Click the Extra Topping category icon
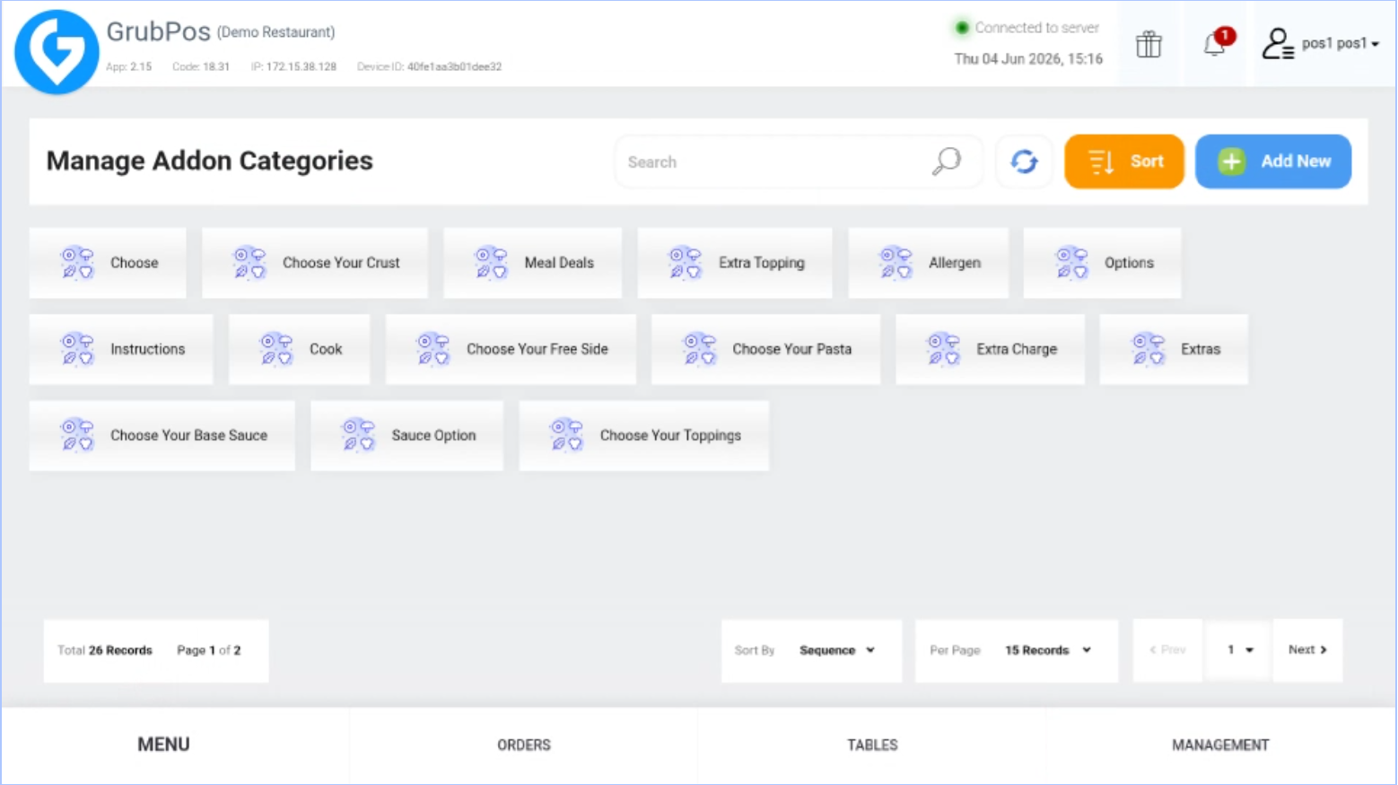The image size is (1398, 785). [x=685, y=263]
